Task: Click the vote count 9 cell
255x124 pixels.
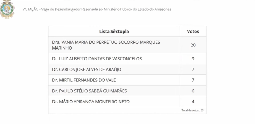Action: pyautogui.click(x=193, y=59)
